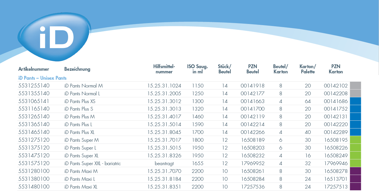Select article number 5531280100
Screen dimensions: 379x192
[x=34, y=171]
